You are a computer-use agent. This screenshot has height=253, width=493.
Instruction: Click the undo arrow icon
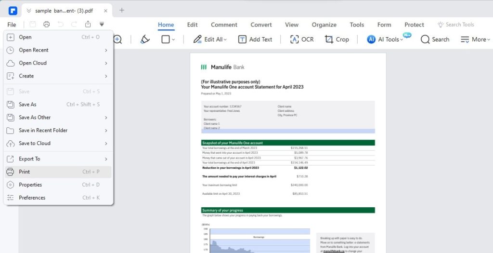point(60,24)
